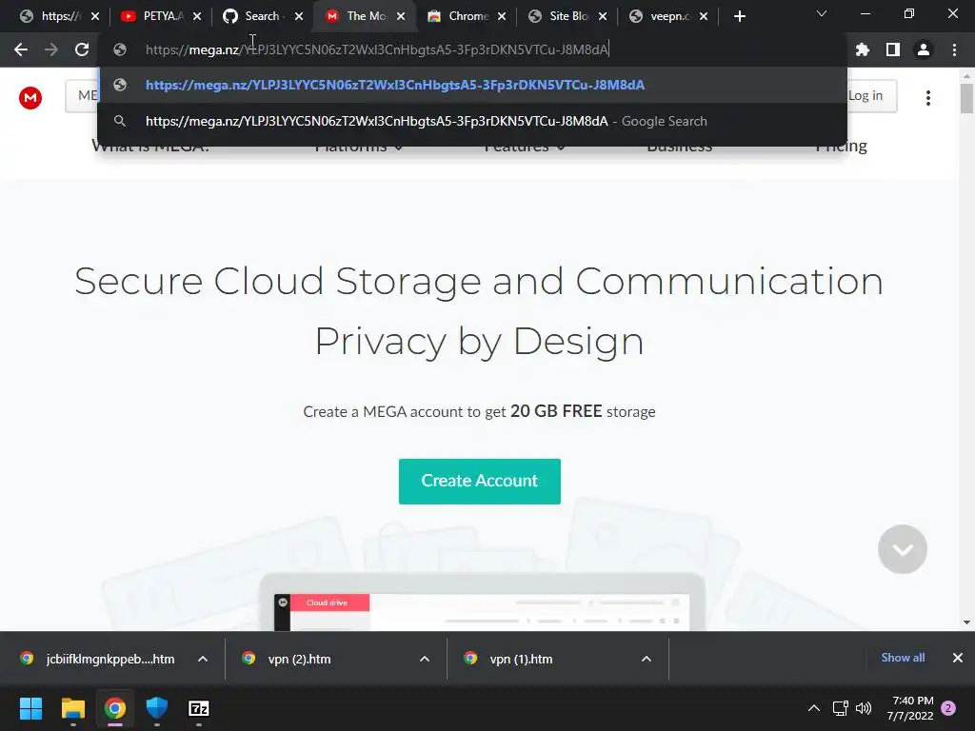975x731 pixels.
Task: Open Windows Start menu
Action: coord(30,708)
